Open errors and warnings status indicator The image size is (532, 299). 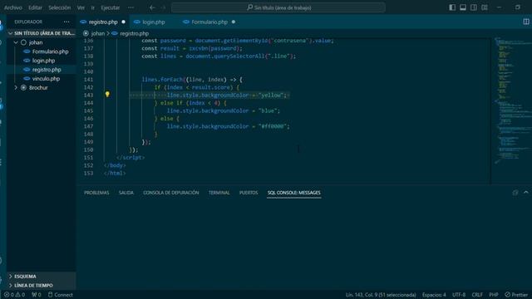tap(14, 295)
